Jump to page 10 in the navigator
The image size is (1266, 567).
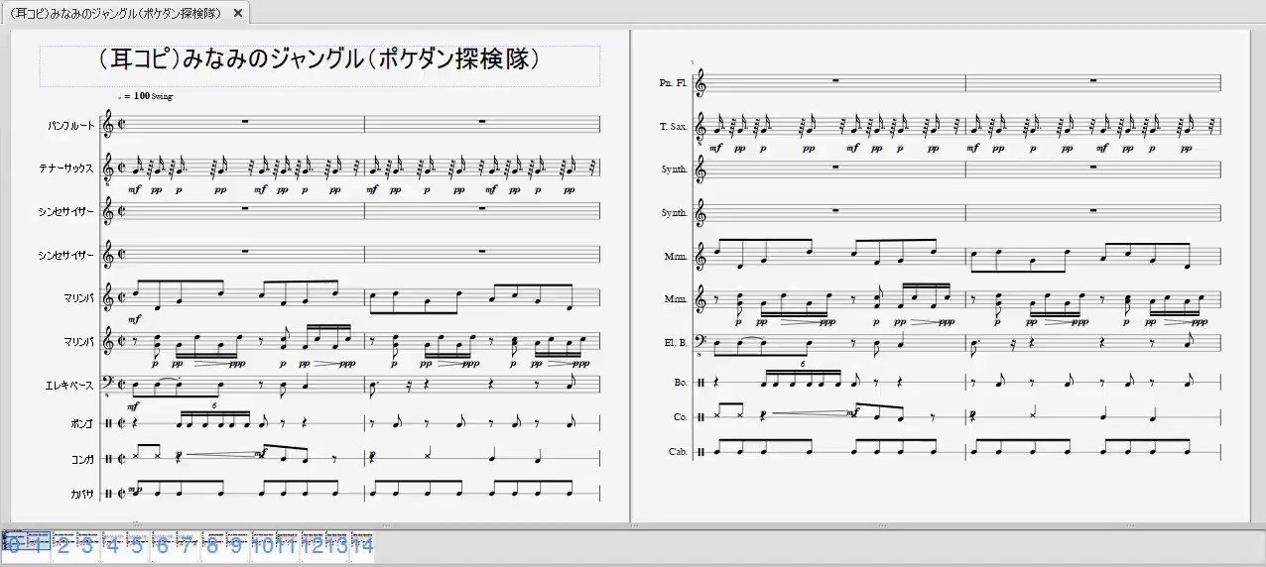click(x=263, y=544)
